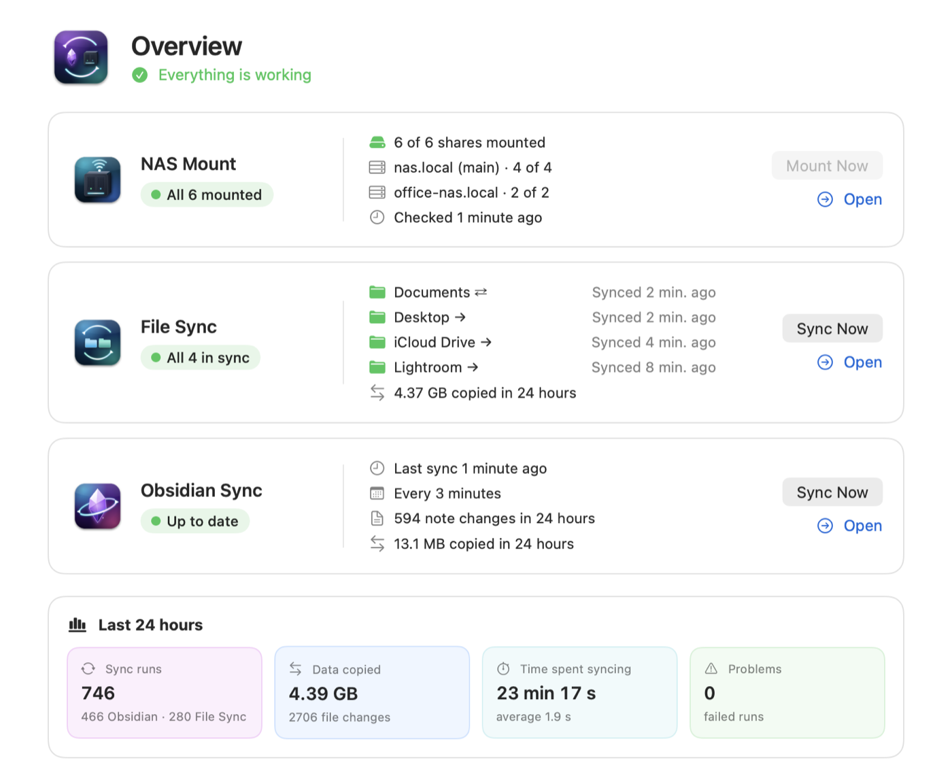
Task: Click the warning triangle icon in Problems card
Action: tap(711, 668)
